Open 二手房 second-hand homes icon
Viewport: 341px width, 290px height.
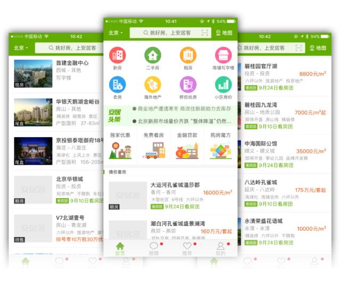click(153, 56)
